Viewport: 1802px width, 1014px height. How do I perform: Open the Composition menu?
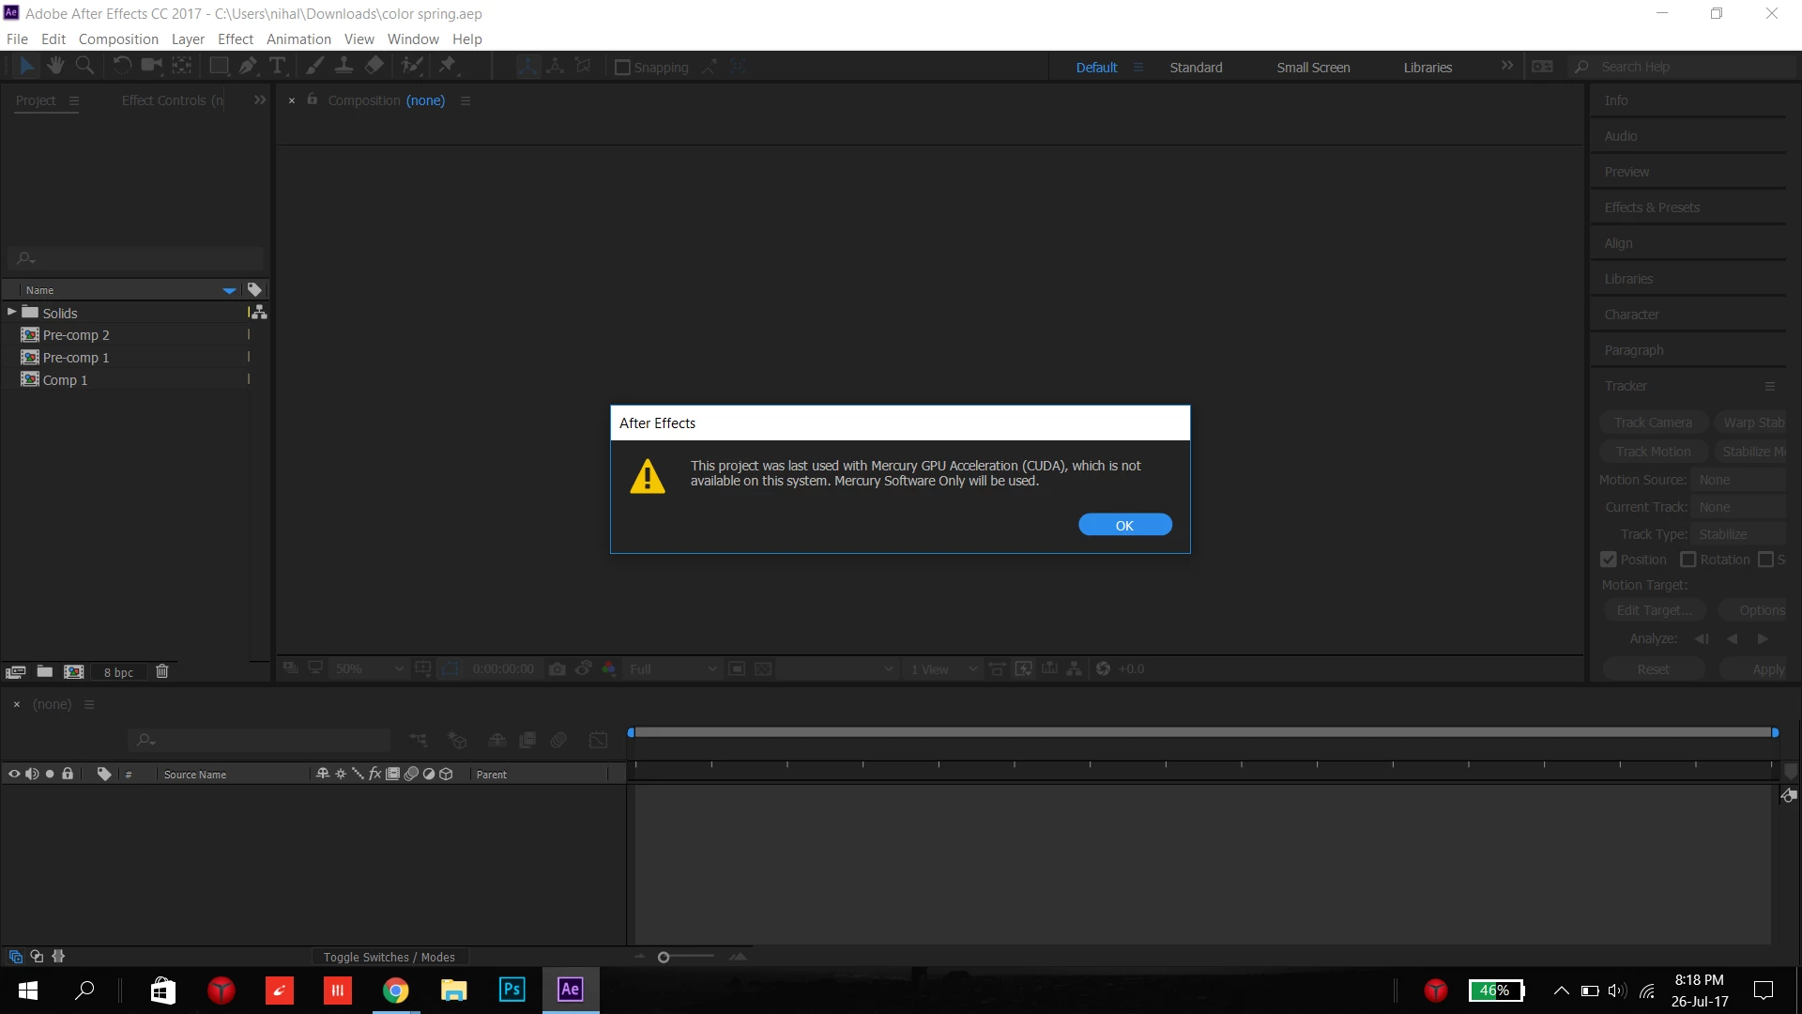(118, 38)
